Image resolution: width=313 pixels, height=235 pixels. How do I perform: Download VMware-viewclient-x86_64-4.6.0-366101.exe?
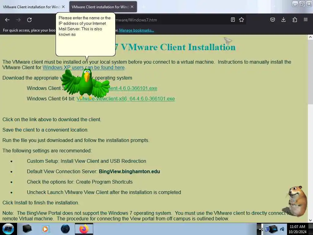click(126, 99)
